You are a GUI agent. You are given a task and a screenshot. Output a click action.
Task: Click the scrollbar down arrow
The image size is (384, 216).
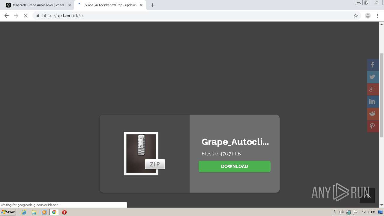coord(382,205)
